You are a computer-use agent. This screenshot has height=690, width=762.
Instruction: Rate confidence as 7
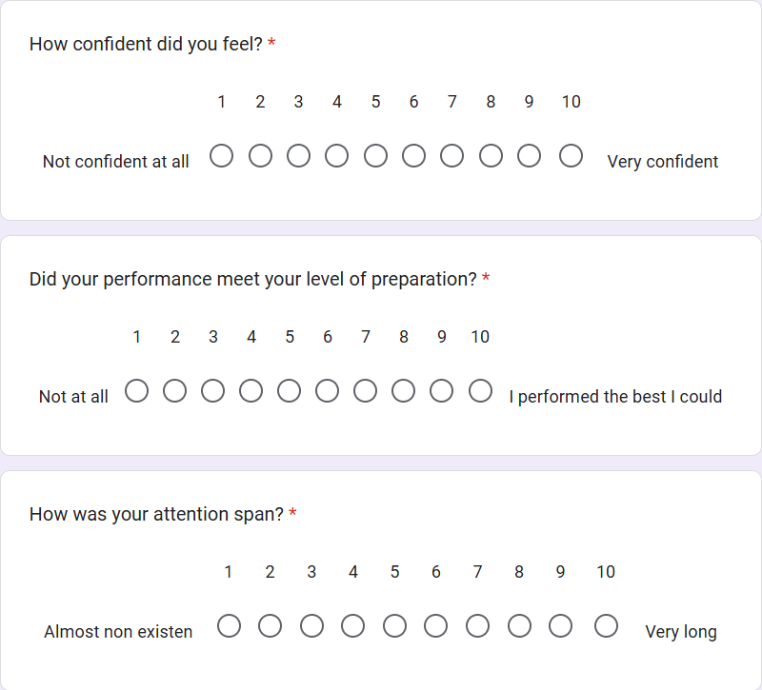(x=451, y=156)
